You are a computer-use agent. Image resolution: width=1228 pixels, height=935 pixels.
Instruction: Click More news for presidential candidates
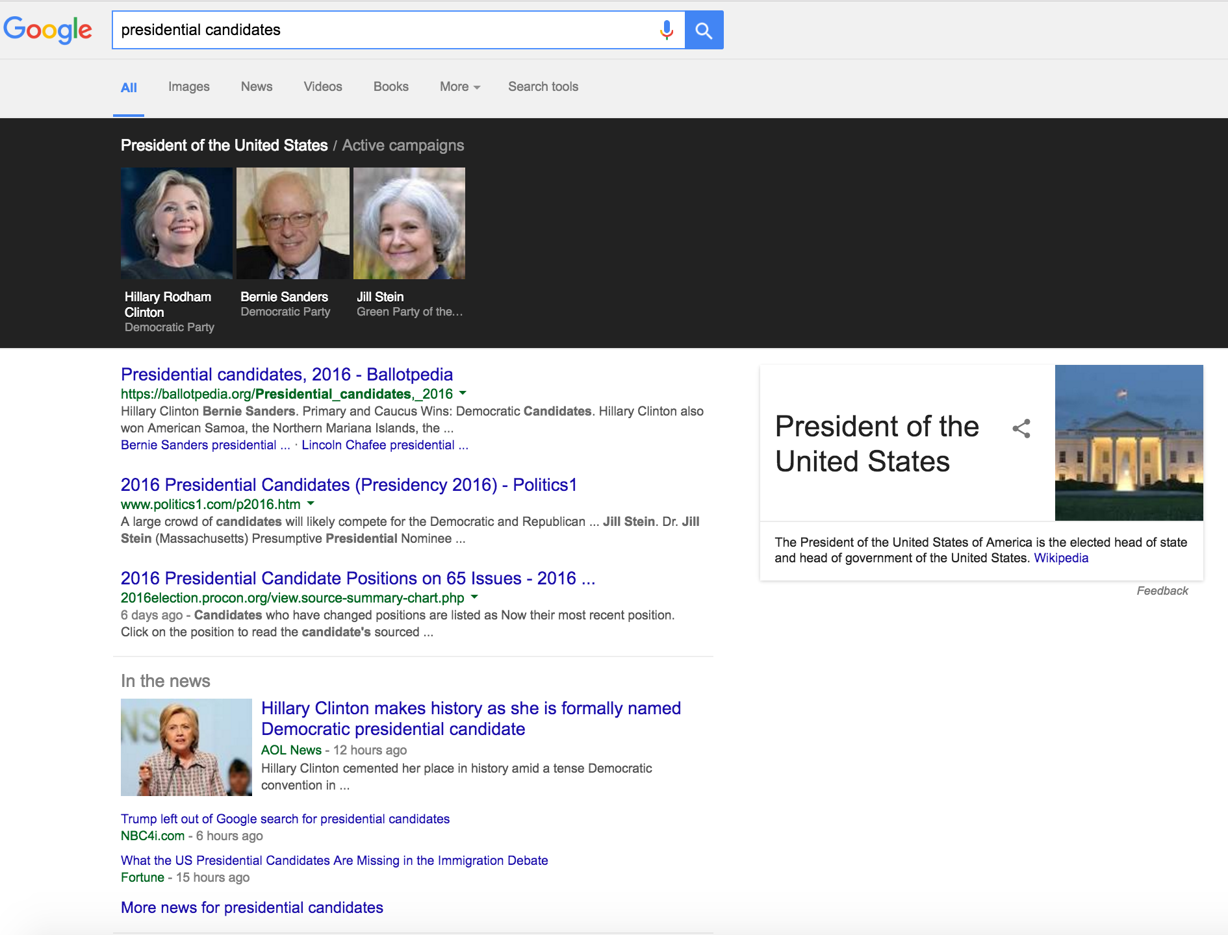252,908
